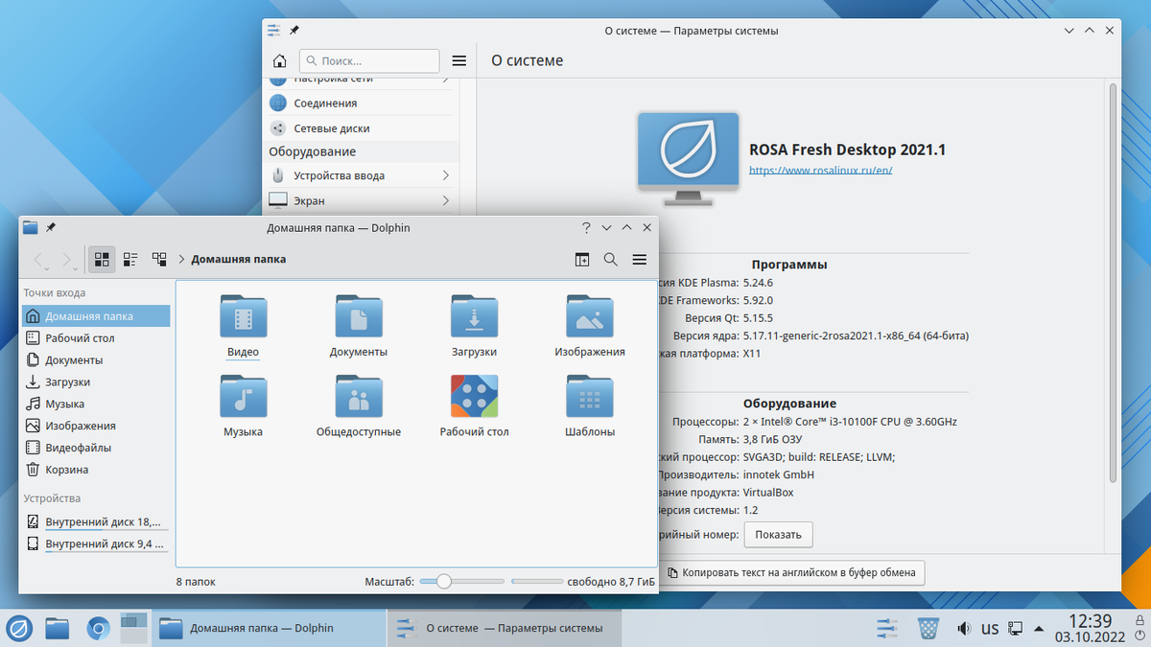Open the Рабочий стол folder icon in file view
Viewport: 1151px width, 647px height.
(474, 396)
